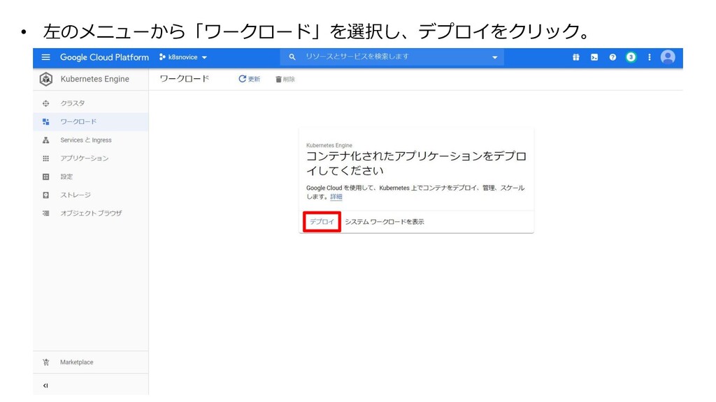The width and height of the screenshot is (716, 402).
Task: Click the 削除 trash button
Action: click(x=285, y=80)
